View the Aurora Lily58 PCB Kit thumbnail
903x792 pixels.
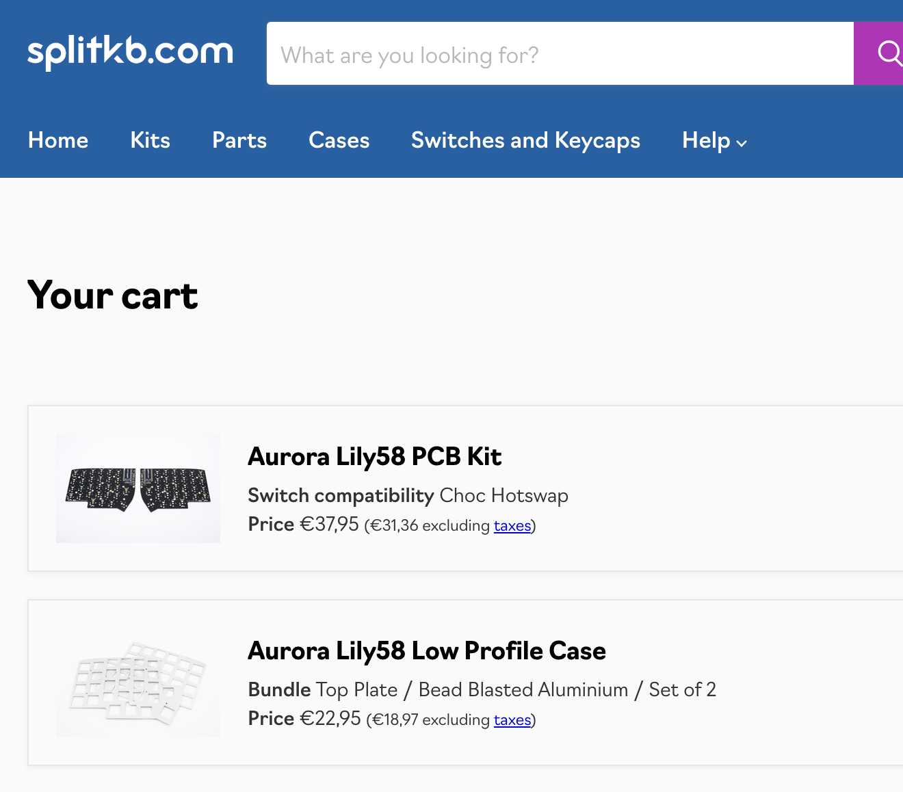point(138,488)
